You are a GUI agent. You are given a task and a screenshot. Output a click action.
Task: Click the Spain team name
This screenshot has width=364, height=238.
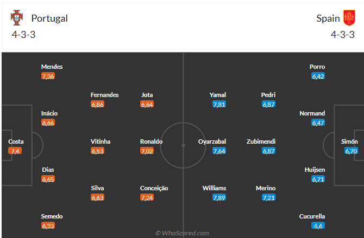click(x=328, y=18)
